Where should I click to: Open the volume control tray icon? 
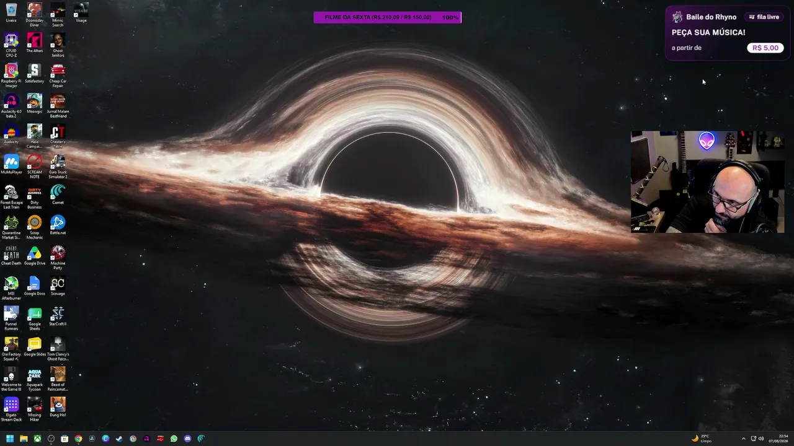point(761,439)
